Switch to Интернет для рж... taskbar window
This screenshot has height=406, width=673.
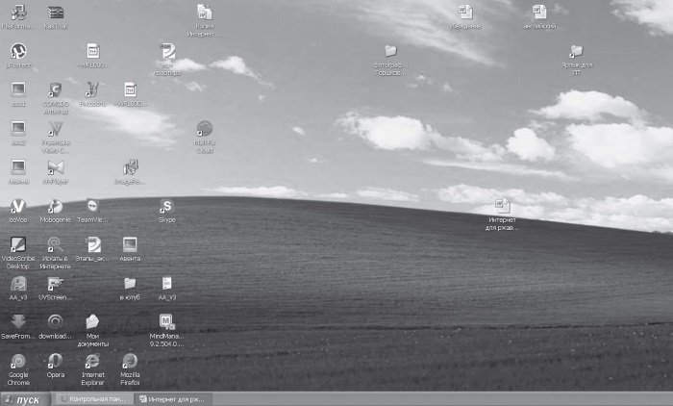pos(175,399)
